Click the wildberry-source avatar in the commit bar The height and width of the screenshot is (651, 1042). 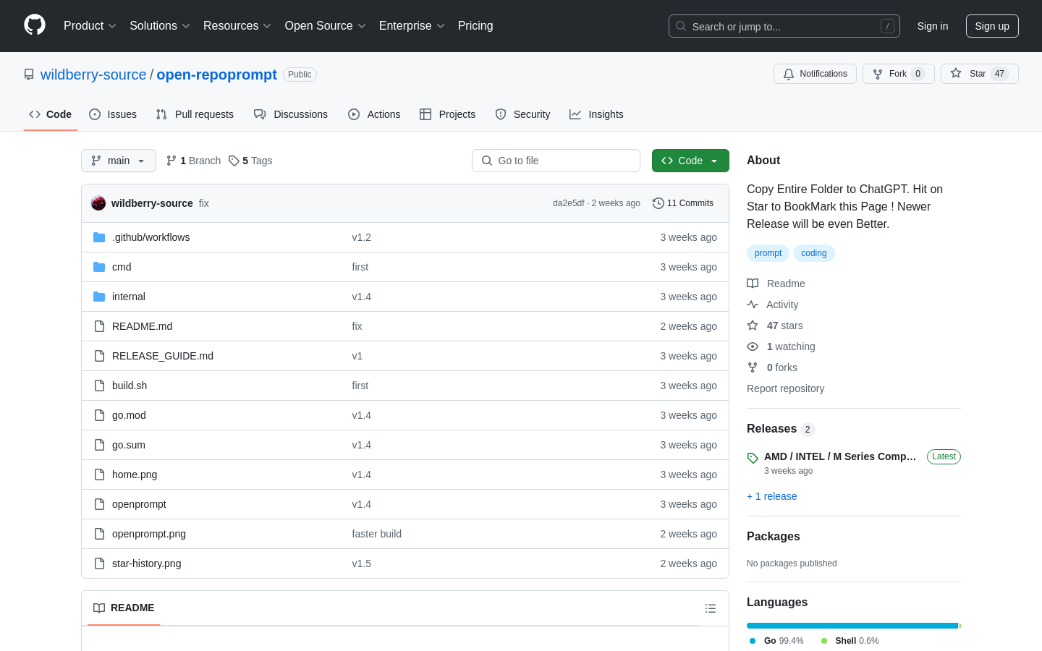pyautogui.click(x=98, y=203)
